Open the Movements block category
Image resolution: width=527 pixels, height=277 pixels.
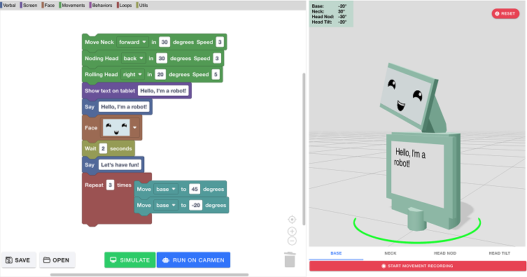72,6
